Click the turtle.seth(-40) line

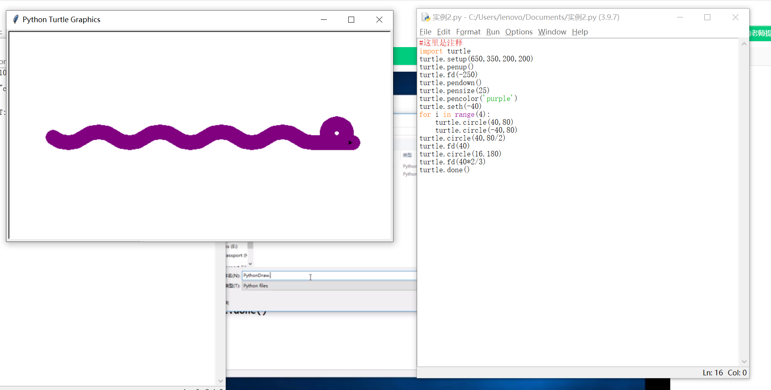point(451,107)
